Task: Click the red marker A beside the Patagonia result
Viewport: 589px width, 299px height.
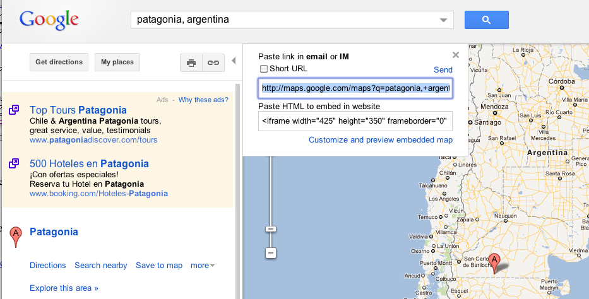Action: point(16,236)
